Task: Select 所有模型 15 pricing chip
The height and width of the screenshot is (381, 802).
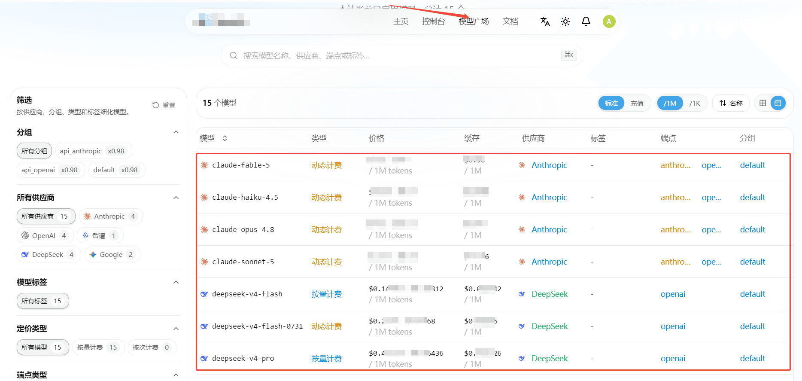Action: tap(43, 347)
